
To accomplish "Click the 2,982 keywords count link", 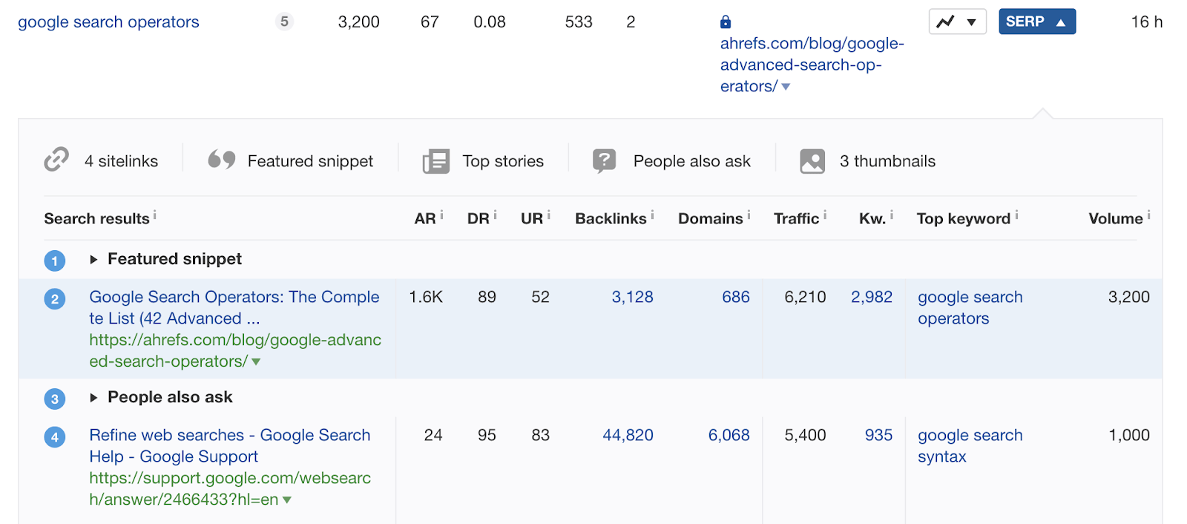I will 871,297.
